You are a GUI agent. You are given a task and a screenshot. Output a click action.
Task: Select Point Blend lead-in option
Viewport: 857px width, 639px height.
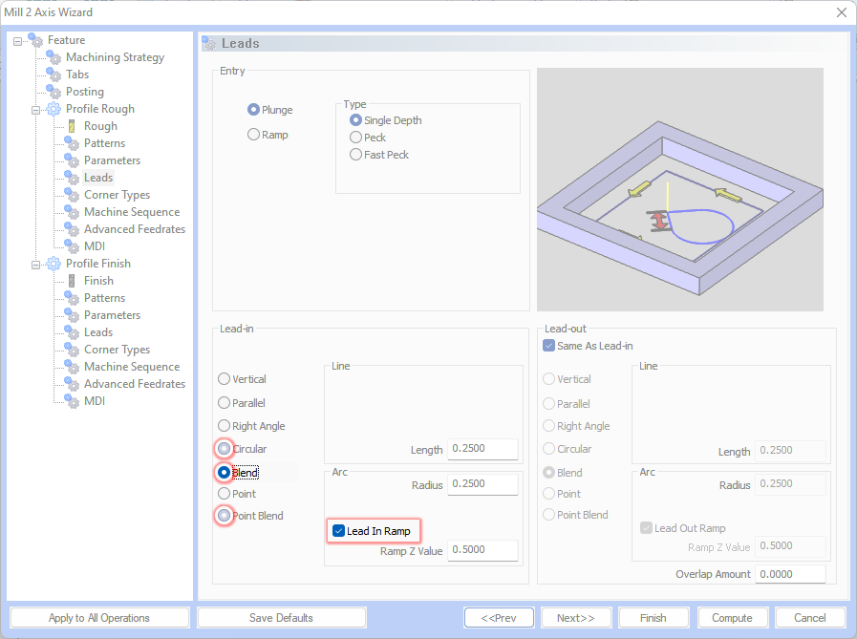coord(225,516)
